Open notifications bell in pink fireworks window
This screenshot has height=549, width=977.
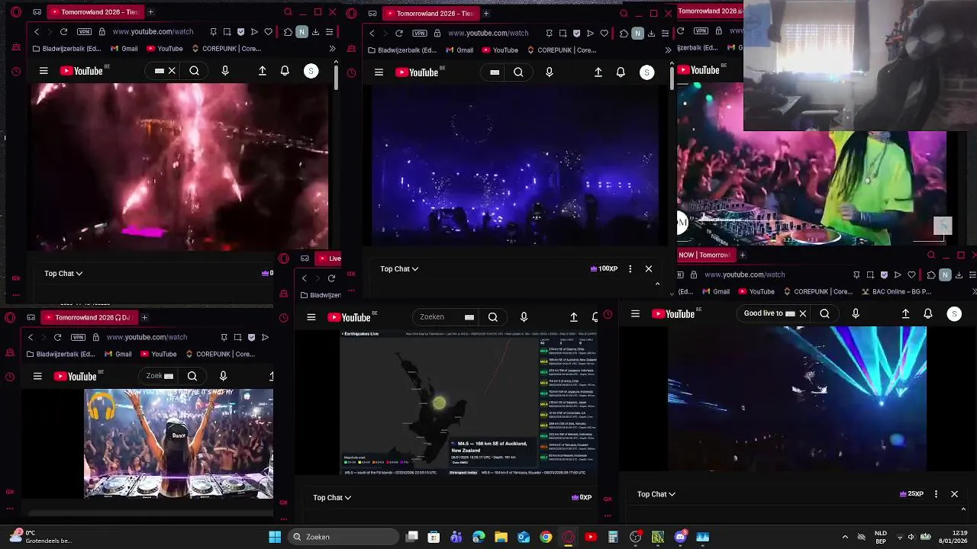pyautogui.click(x=285, y=71)
